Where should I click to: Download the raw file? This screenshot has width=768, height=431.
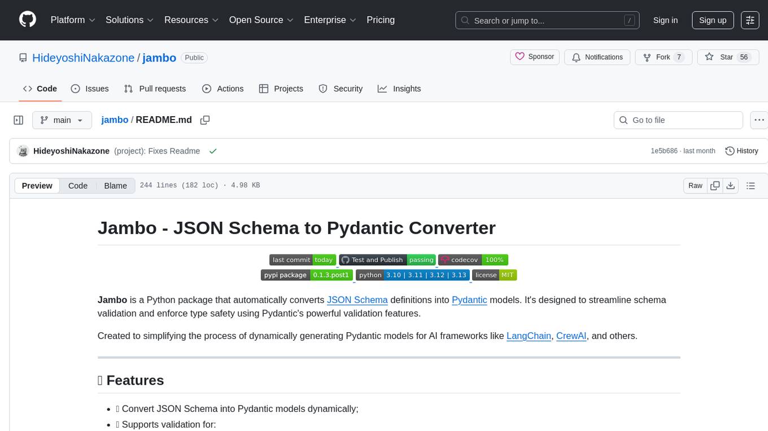point(730,186)
